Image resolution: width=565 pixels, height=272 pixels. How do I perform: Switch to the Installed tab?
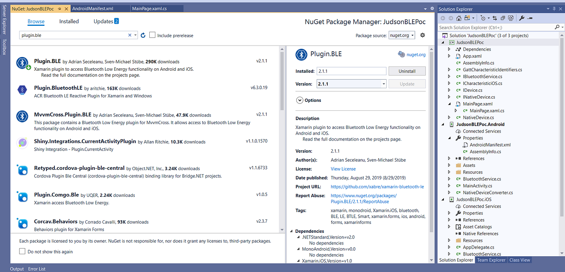(x=69, y=21)
